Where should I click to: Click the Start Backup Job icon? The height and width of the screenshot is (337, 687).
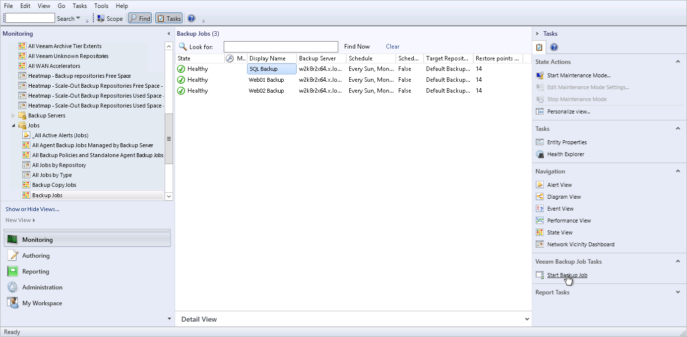coord(540,275)
